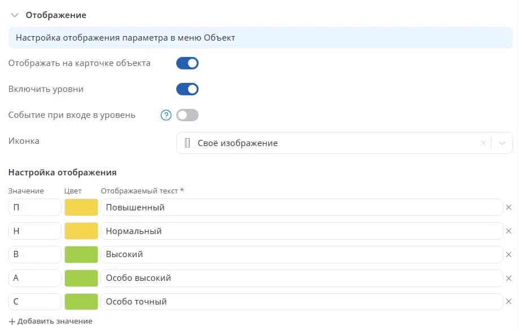Change color swatch of Особо точный row

pos(81,302)
